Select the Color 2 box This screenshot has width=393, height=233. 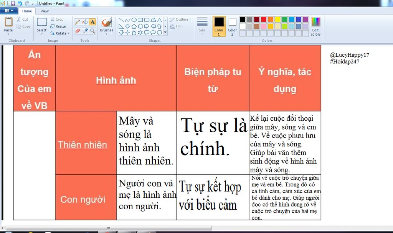pos(232,26)
